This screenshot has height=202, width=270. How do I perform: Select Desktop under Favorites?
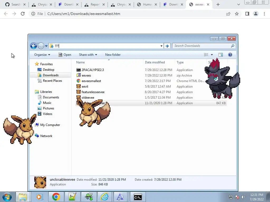[x=49, y=69]
